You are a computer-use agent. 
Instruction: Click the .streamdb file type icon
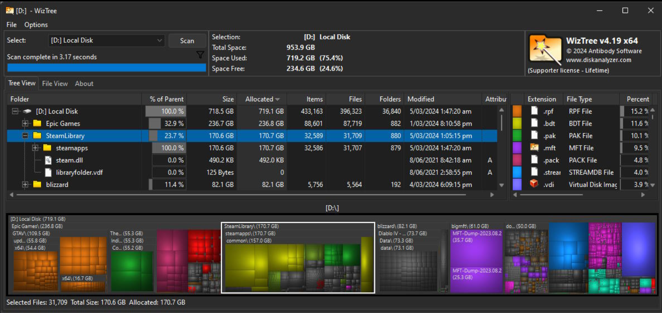pyautogui.click(x=534, y=172)
